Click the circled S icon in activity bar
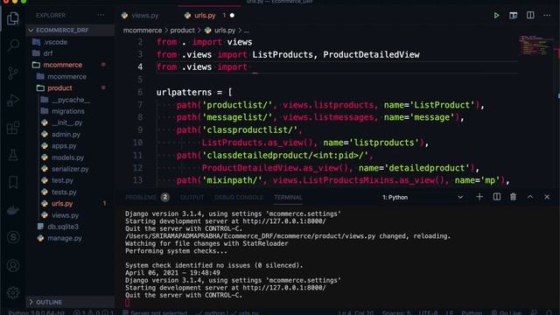The width and height of the screenshot is (560, 315). point(13,237)
